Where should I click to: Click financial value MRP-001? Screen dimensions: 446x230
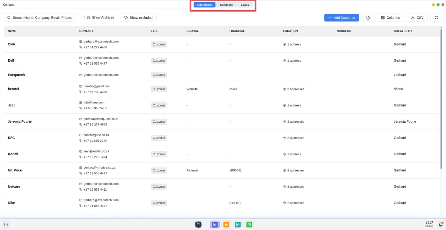pyautogui.click(x=236, y=170)
